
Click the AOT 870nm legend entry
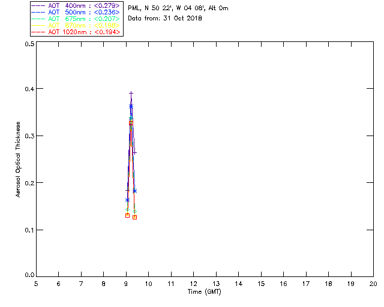point(76,25)
